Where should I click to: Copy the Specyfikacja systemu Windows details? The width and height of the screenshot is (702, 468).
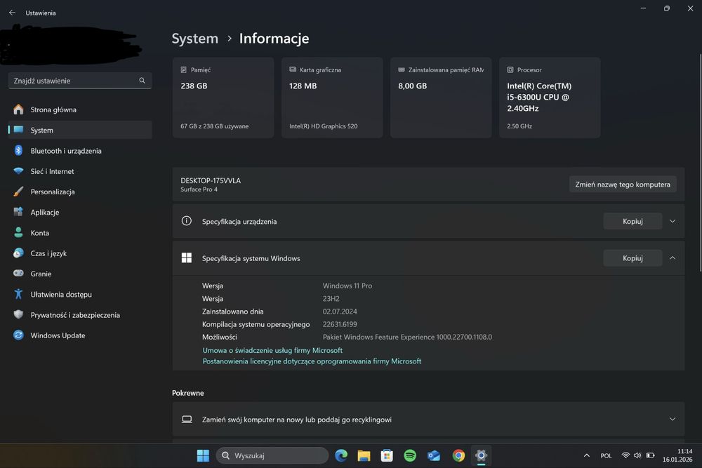tap(633, 258)
